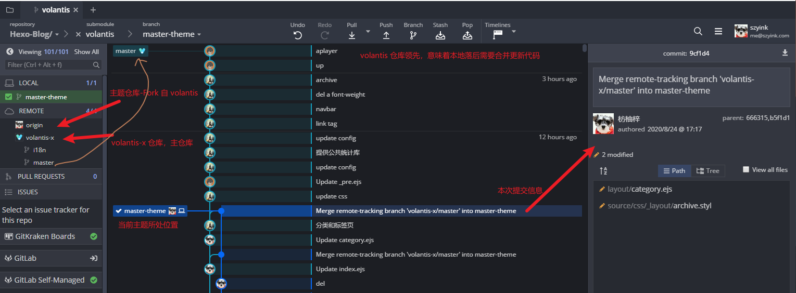Open the hamburger menu icon
The height and width of the screenshot is (293, 796).
coord(718,31)
